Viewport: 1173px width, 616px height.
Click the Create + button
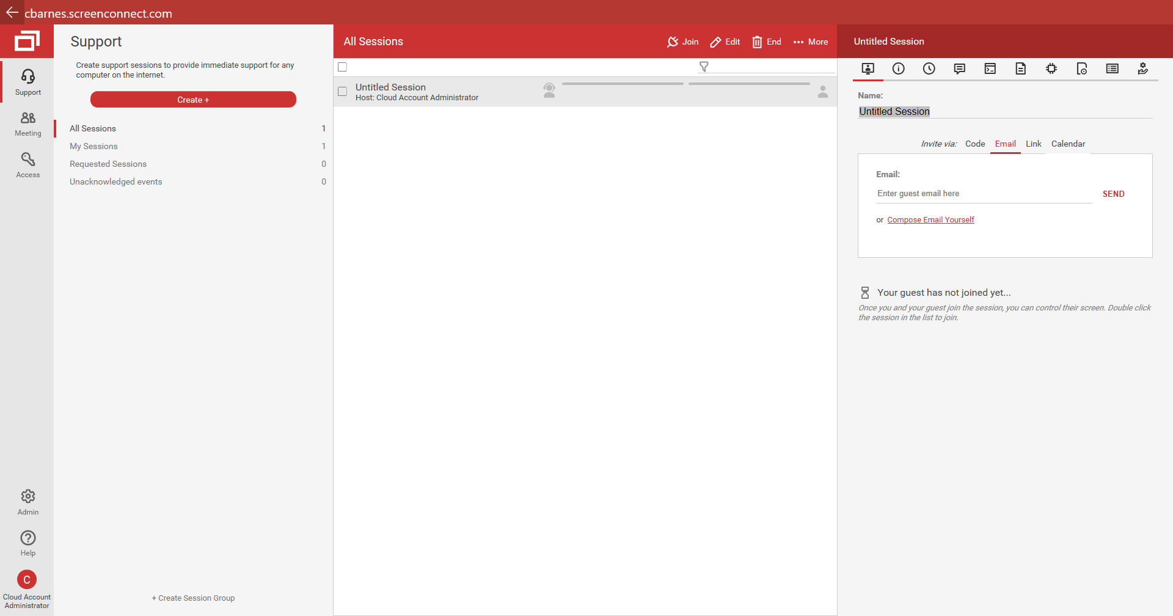(x=193, y=100)
